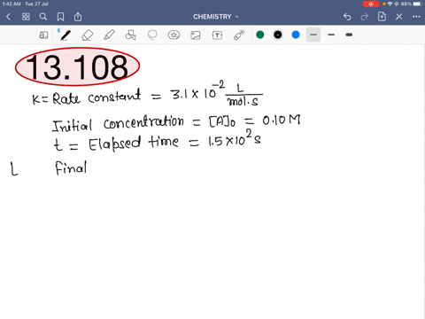Tap the handwritten 'Initial concentration' text
This screenshot has height=319, width=425.
[x=118, y=124]
